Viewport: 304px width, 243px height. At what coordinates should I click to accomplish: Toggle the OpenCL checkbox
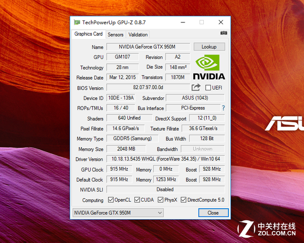[111, 200]
